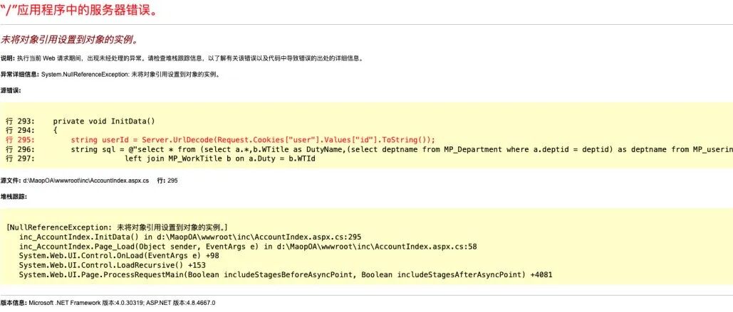
Task: Click the red heading "/"应用程序中的服务器错误。
Action: click(x=78, y=10)
